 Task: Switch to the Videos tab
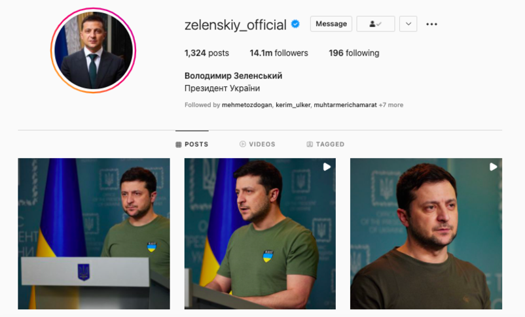pos(257,144)
